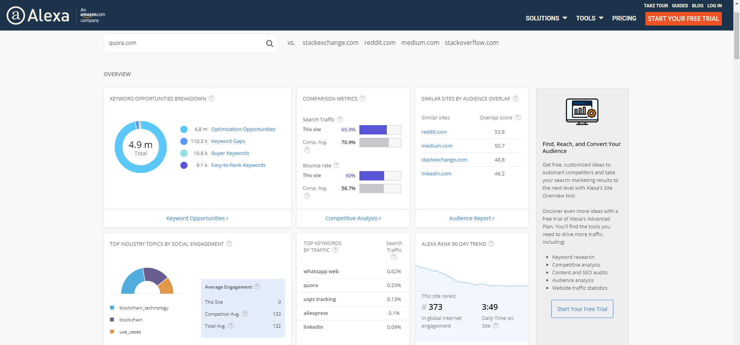Click the 4.9 m keyword donut chart

[141, 147]
